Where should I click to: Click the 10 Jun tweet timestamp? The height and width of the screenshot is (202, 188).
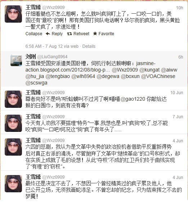pyautogui.click(x=176, y=93)
